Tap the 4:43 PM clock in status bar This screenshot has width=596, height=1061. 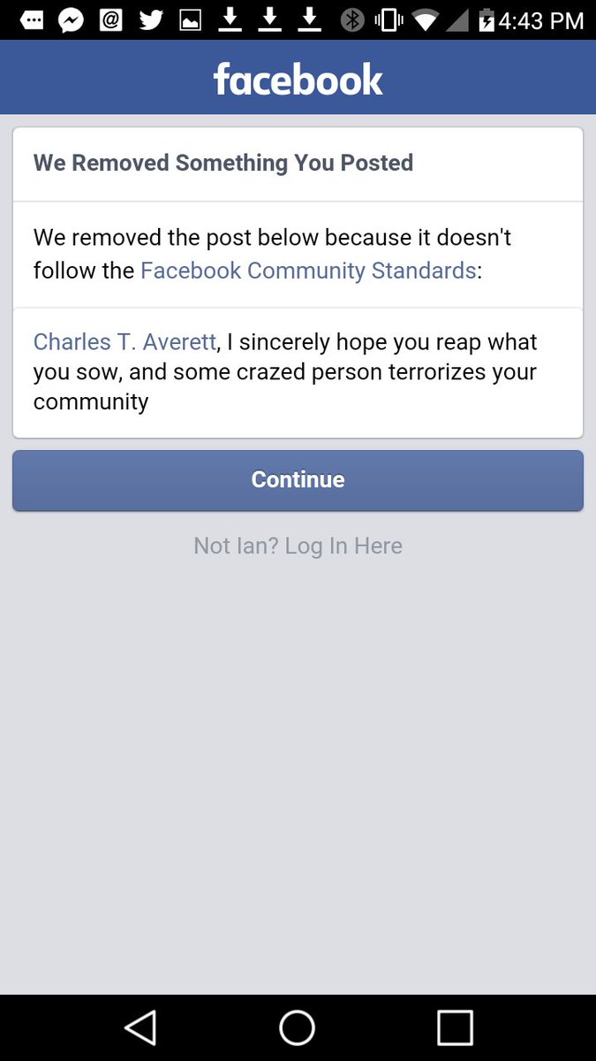541,20
